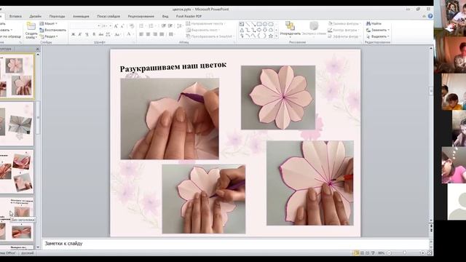The height and width of the screenshot is (262, 466).
Task: Click the zoom slider handle
Action: tap(405, 253)
